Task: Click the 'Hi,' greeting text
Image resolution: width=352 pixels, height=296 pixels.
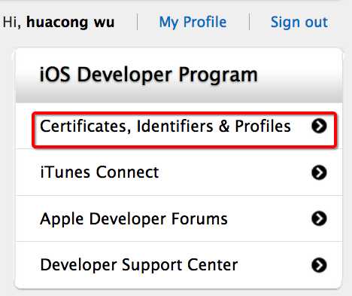Action: pyautogui.click(x=12, y=22)
